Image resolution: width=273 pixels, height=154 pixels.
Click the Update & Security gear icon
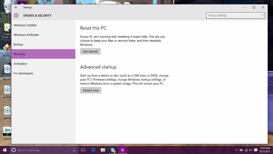pos(16,15)
